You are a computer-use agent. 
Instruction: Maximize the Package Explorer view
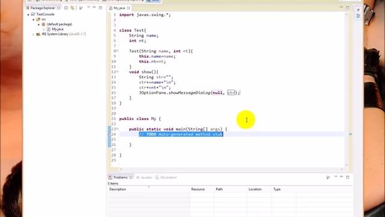100,8
